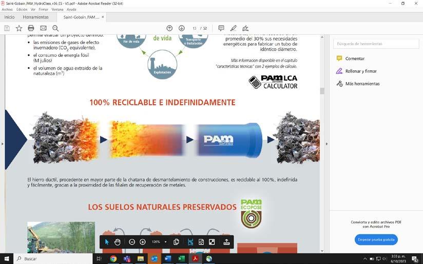The image size is (423, 264).
Task: Show hidden system tray icons chevron
Action: tap(364, 258)
